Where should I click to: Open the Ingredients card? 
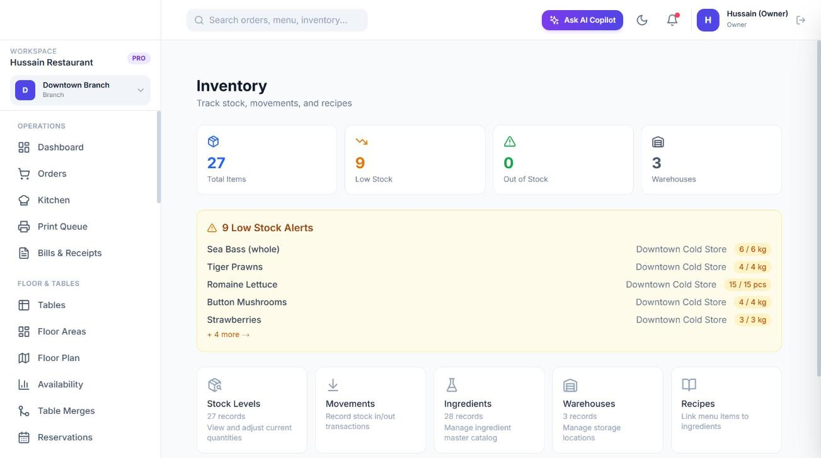point(489,410)
